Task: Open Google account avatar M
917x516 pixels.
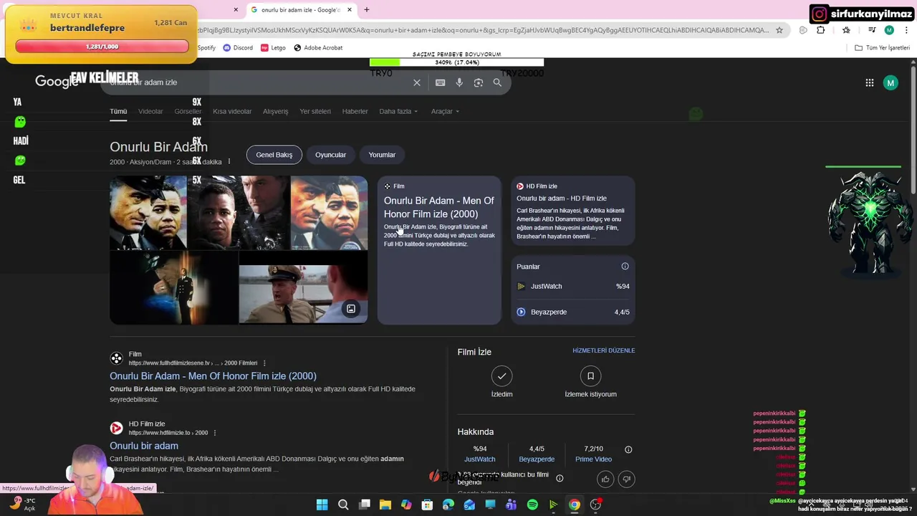Action: [x=890, y=83]
